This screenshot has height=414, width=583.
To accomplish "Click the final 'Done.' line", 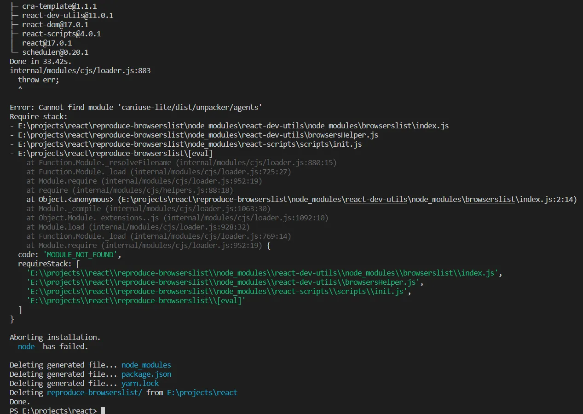I will point(20,402).
